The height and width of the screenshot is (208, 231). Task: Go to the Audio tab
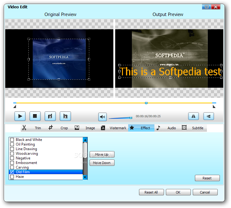(172, 128)
